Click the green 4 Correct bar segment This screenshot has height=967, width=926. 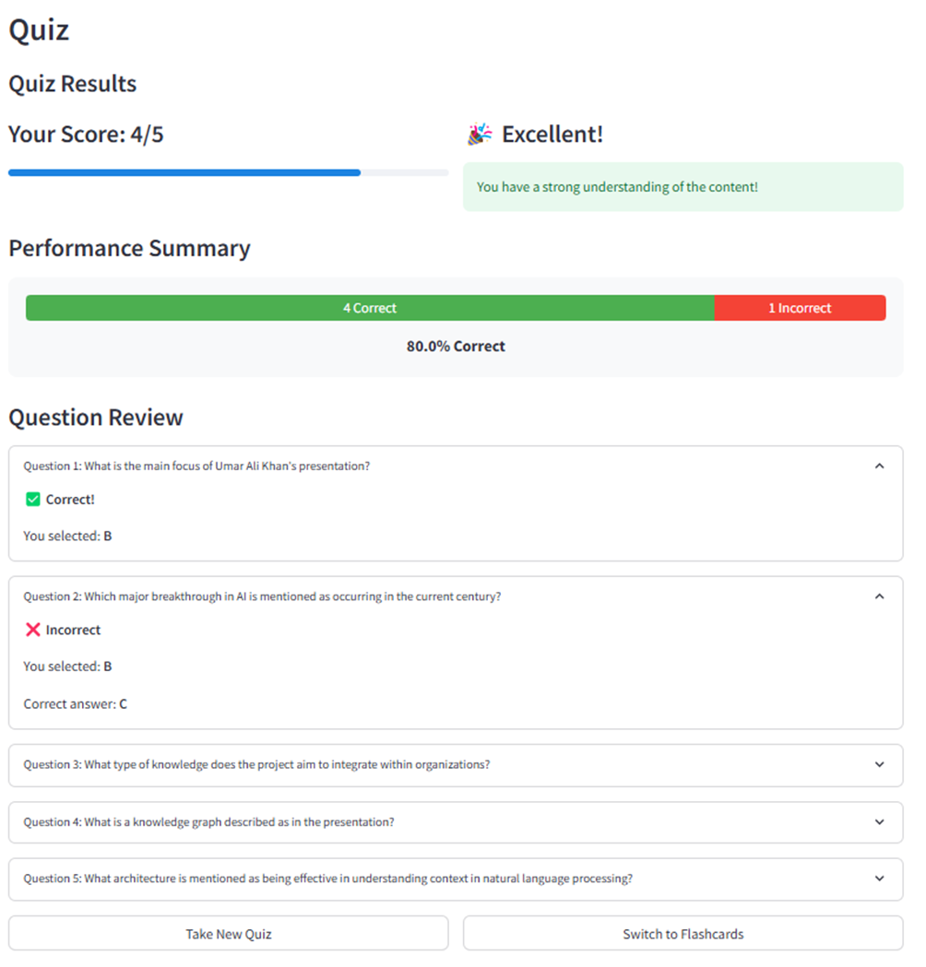pyautogui.click(x=369, y=308)
